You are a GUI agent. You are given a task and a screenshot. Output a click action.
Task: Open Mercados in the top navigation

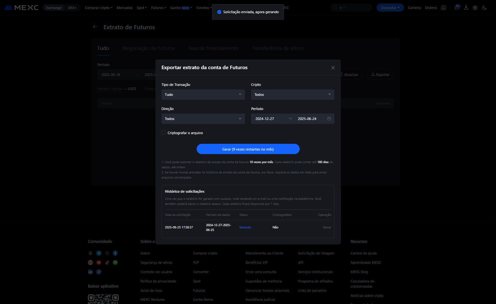point(125,8)
